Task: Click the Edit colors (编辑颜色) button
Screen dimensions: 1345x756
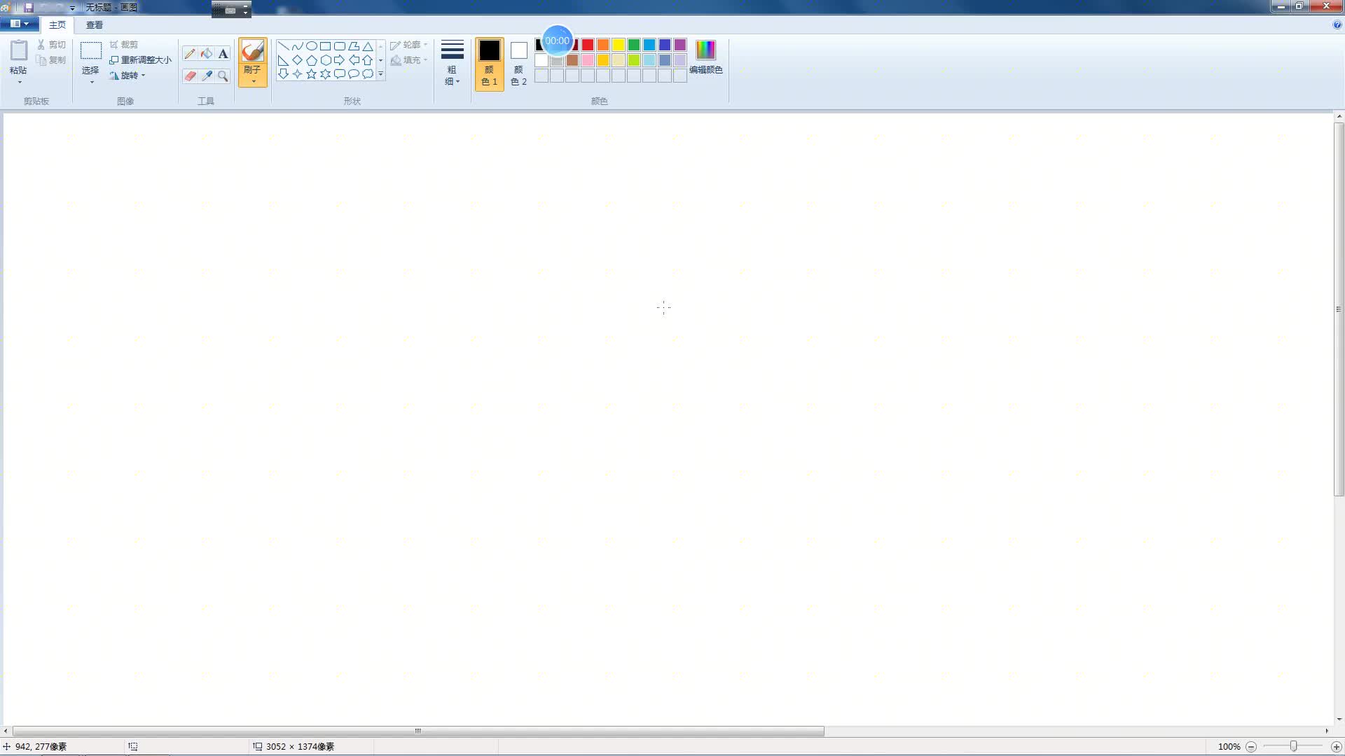Action: coord(705,57)
